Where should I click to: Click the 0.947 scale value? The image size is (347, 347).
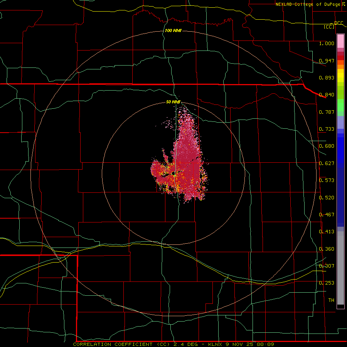pos(327,61)
